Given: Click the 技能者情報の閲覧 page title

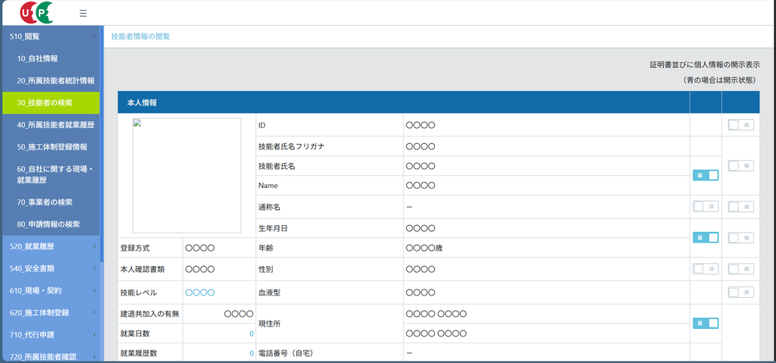Looking at the screenshot, I should [140, 36].
